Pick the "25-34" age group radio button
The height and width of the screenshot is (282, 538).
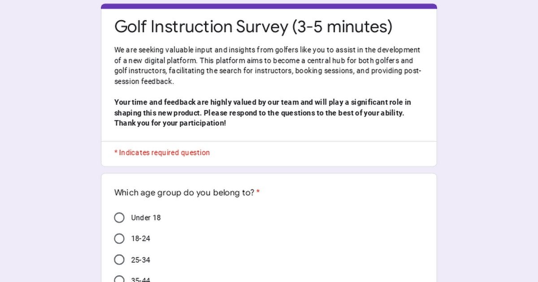[119, 260]
